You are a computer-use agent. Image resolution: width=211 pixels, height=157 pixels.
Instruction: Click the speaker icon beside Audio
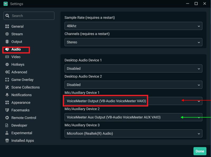[x=7, y=49]
